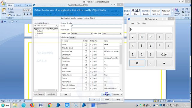Click the element Name input field

(x=97, y=26)
